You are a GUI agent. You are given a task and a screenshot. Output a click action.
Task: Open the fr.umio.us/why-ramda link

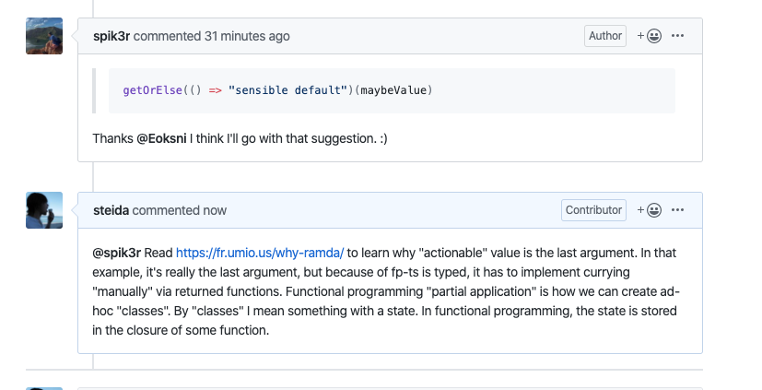259,252
